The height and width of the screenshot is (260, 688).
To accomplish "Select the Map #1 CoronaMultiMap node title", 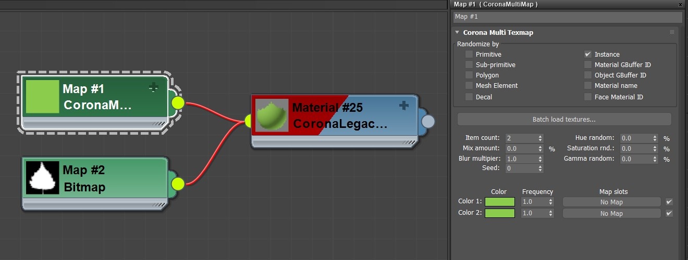I will [97, 97].
